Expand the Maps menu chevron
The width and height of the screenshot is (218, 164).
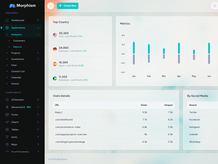38,144
